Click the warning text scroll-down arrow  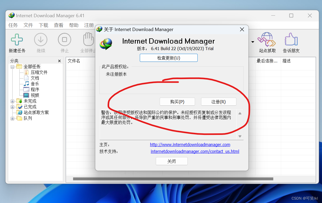click(240, 136)
